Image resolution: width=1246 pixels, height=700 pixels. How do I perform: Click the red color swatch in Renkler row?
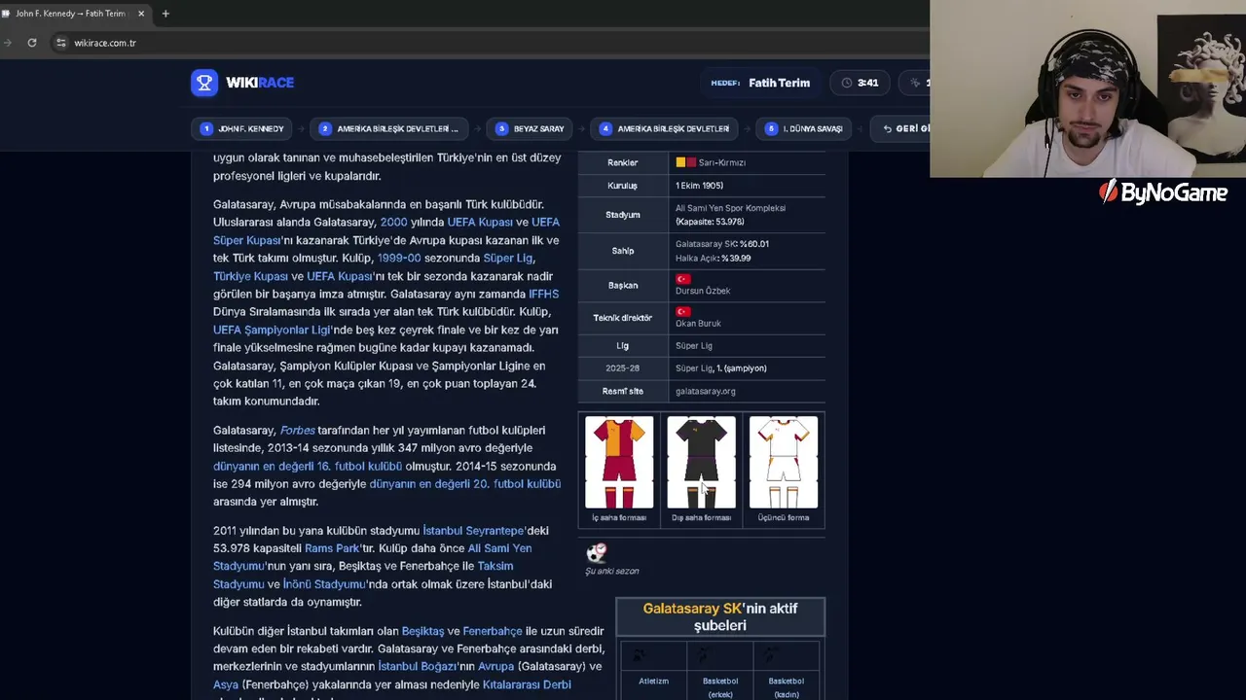690,162
